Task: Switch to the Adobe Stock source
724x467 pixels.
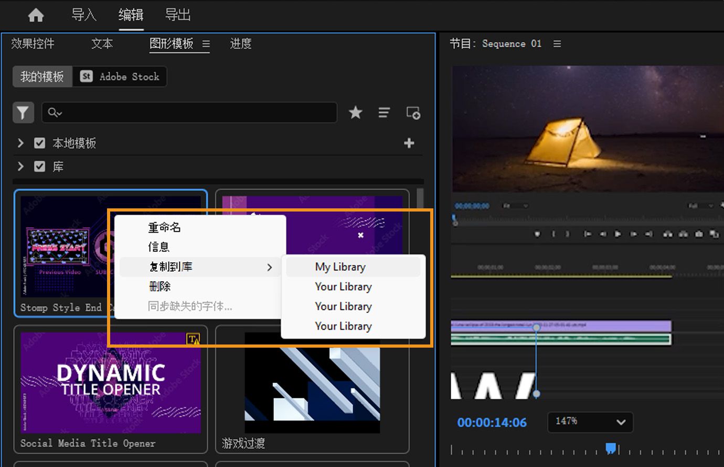Action: click(x=120, y=77)
